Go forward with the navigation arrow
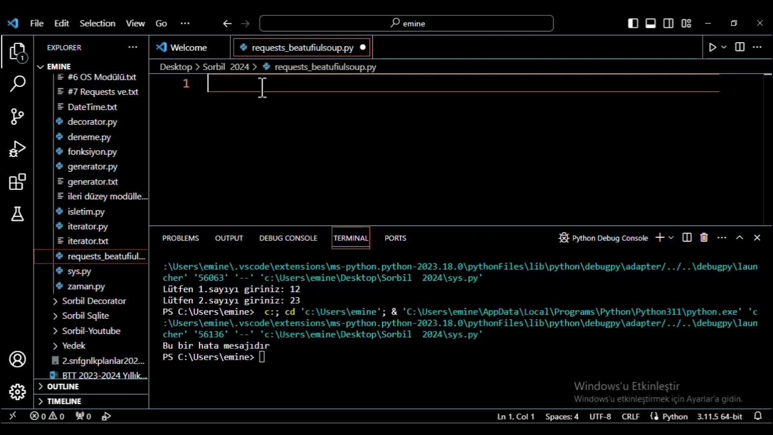Screen dimensions: 773x435 [x=245, y=23]
